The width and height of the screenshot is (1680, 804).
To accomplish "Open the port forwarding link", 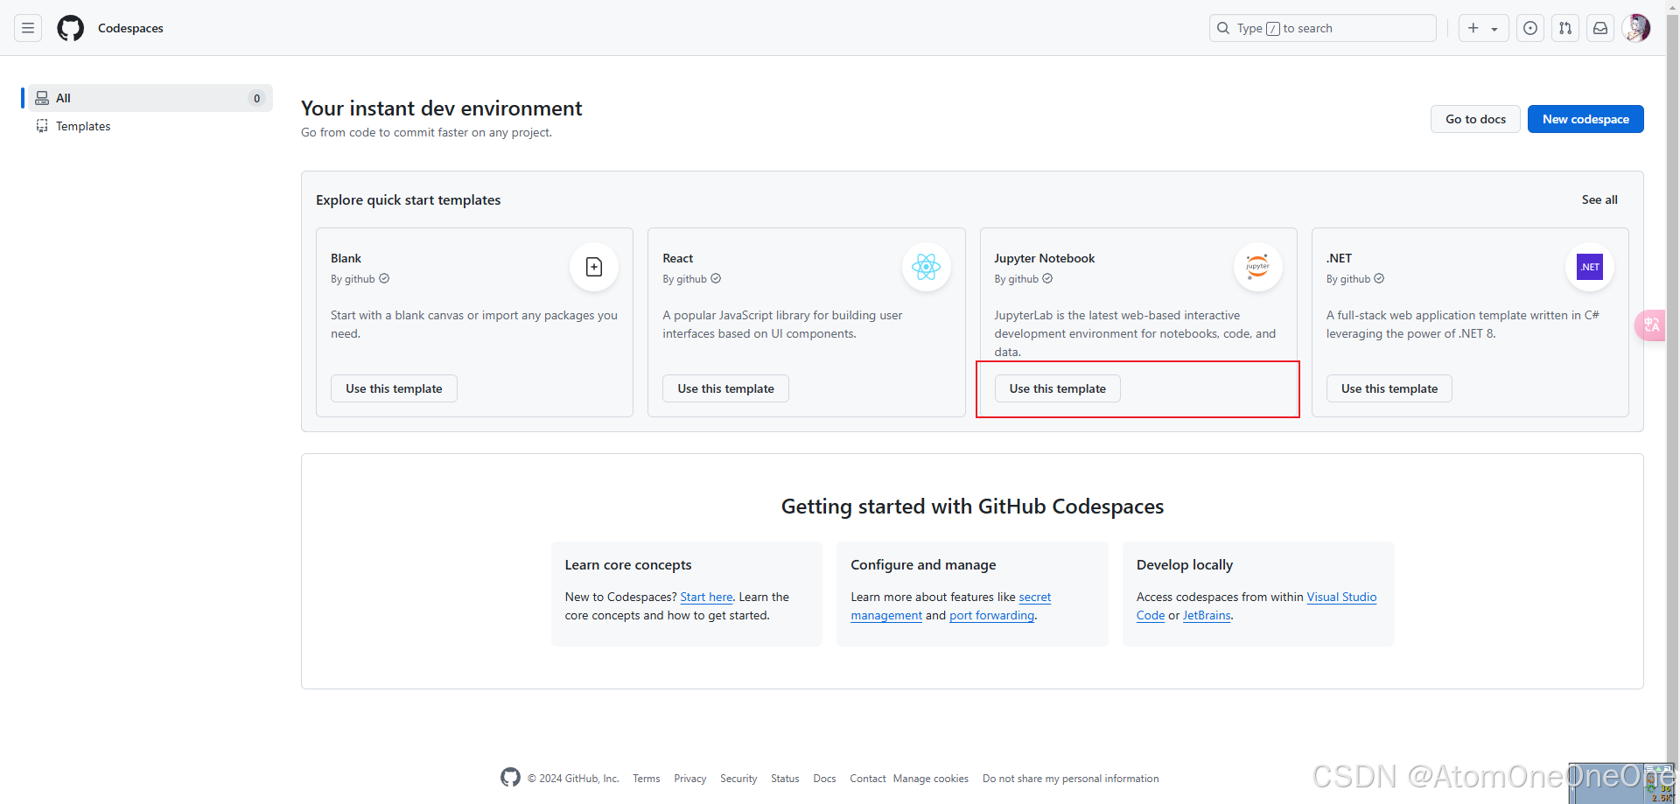I will pos(991,615).
